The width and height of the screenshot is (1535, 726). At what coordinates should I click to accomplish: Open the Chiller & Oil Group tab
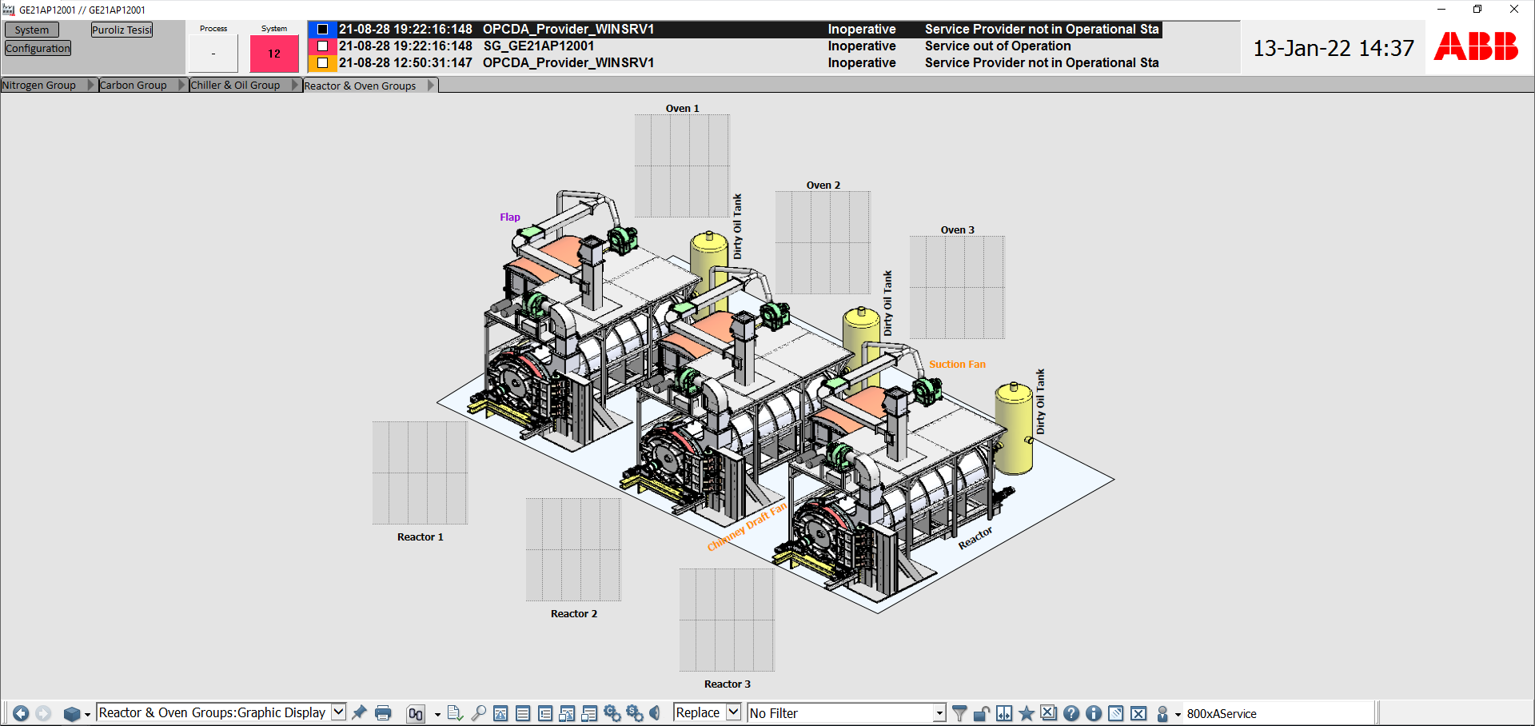click(235, 86)
